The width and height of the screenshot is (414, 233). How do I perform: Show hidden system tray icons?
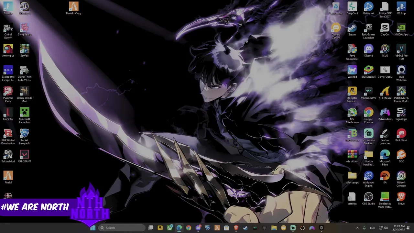tap(357, 228)
